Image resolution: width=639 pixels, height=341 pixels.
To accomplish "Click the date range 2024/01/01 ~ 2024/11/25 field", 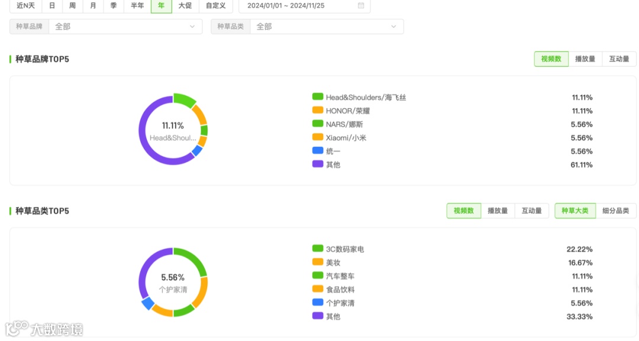I will (305, 6).
